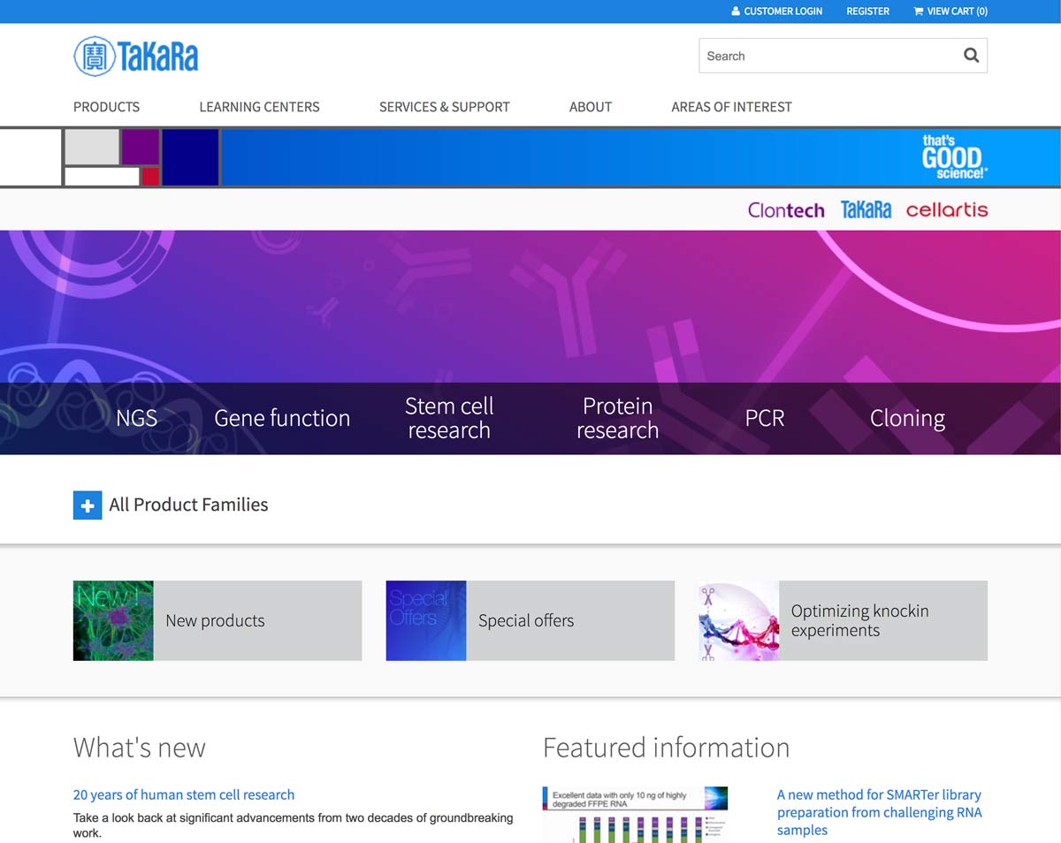Click the REGISTER link
Image resolution: width=1061 pixels, height=843 pixels.
click(x=867, y=11)
